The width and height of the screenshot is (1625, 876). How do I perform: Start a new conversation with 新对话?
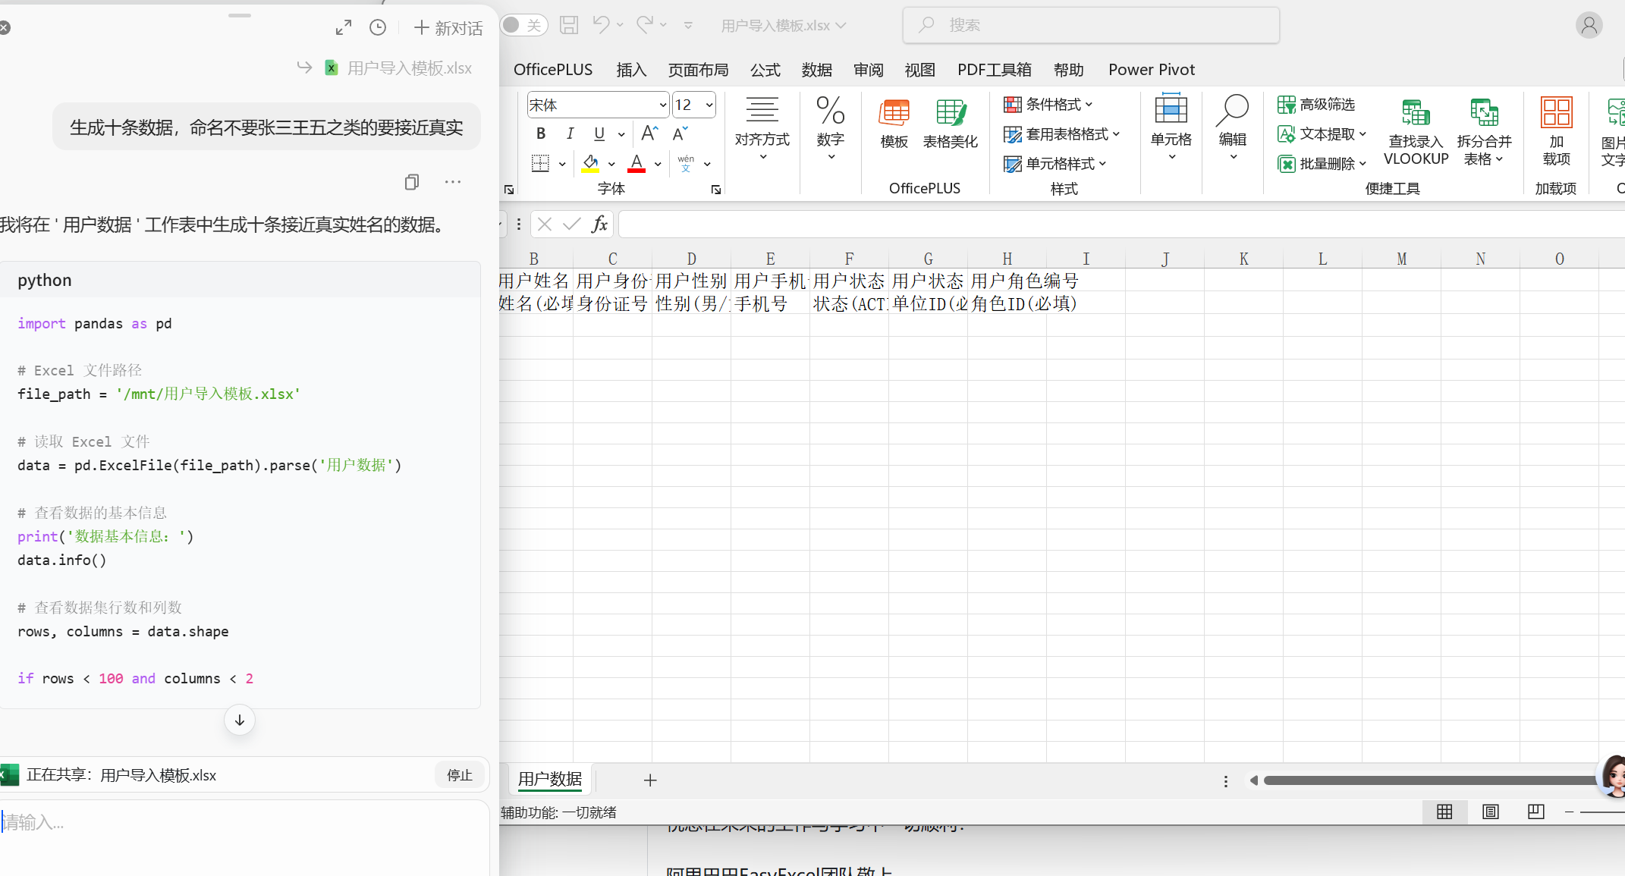point(448,28)
